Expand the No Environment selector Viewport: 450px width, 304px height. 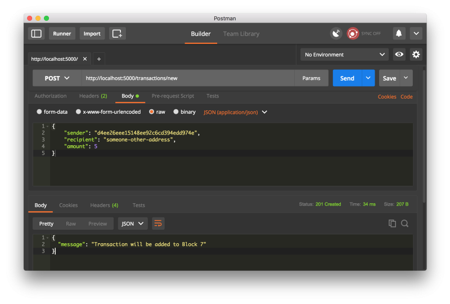pyautogui.click(x=344, y=55)
